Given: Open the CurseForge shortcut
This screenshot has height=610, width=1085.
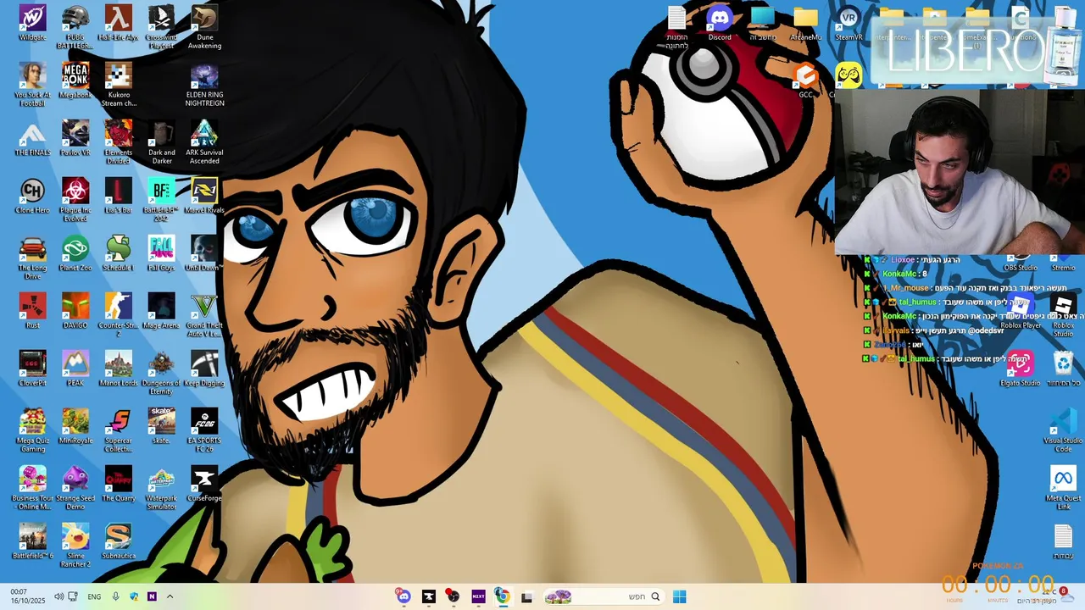Looking at the screenshot, I should [204, 484].
